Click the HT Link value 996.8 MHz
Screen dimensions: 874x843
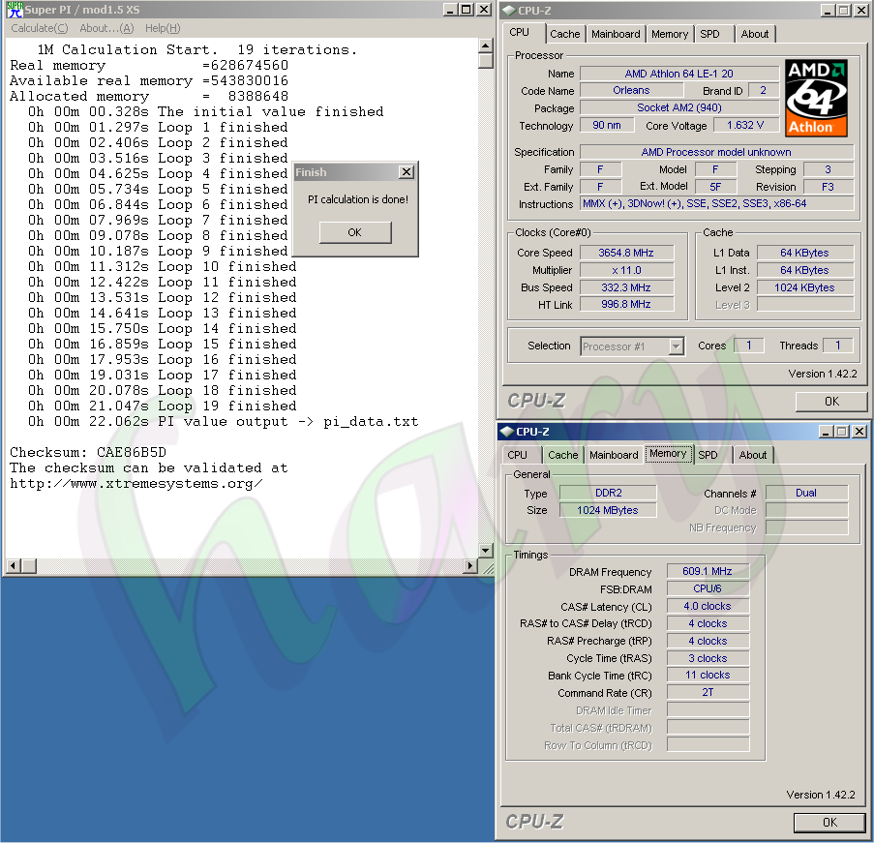pos(626,305)
